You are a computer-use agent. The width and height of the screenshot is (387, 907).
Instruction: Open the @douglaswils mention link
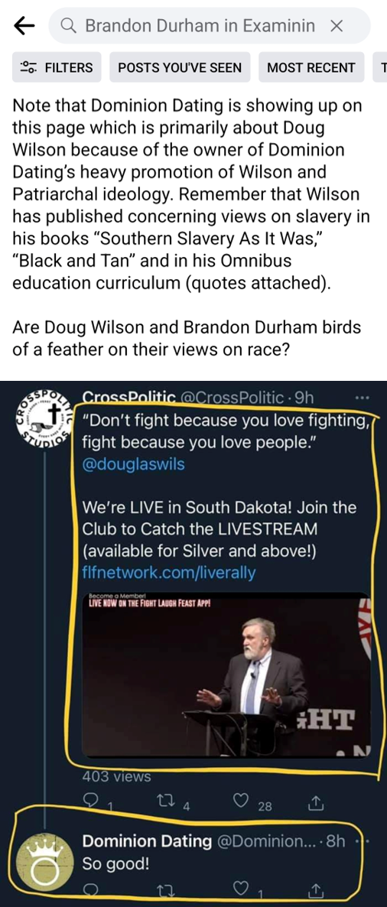point(134,464)
